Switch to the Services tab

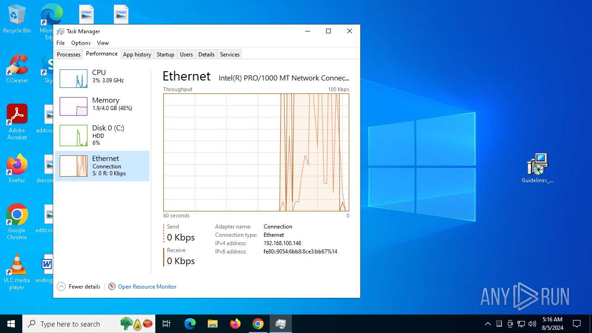click(230, 55)
